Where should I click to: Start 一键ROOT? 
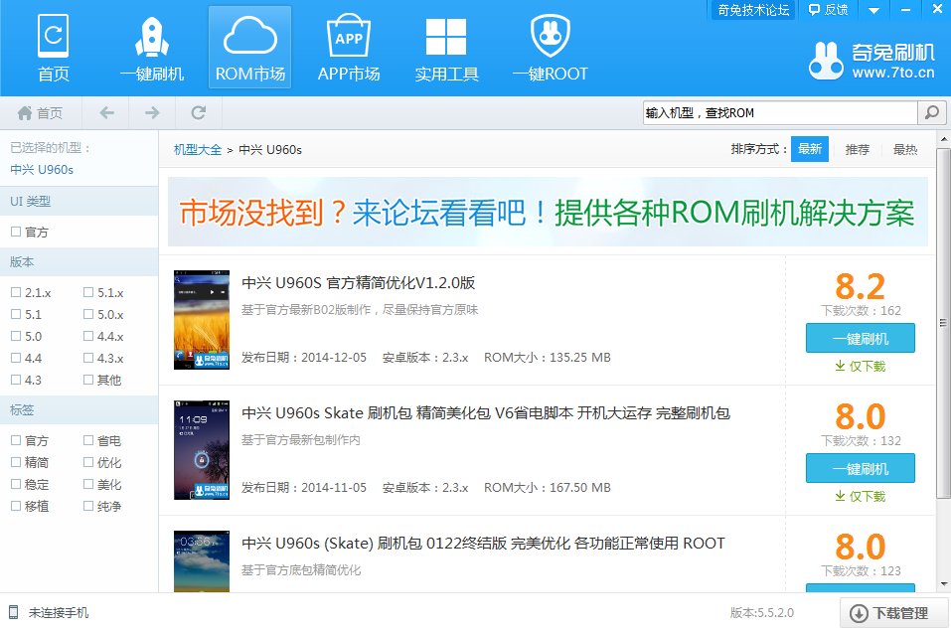click(550, 45)
